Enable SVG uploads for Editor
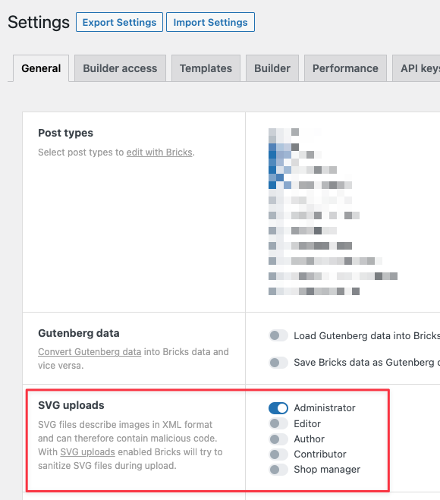The width and height of the screenshot is (440, 500). tap(278, 423)
